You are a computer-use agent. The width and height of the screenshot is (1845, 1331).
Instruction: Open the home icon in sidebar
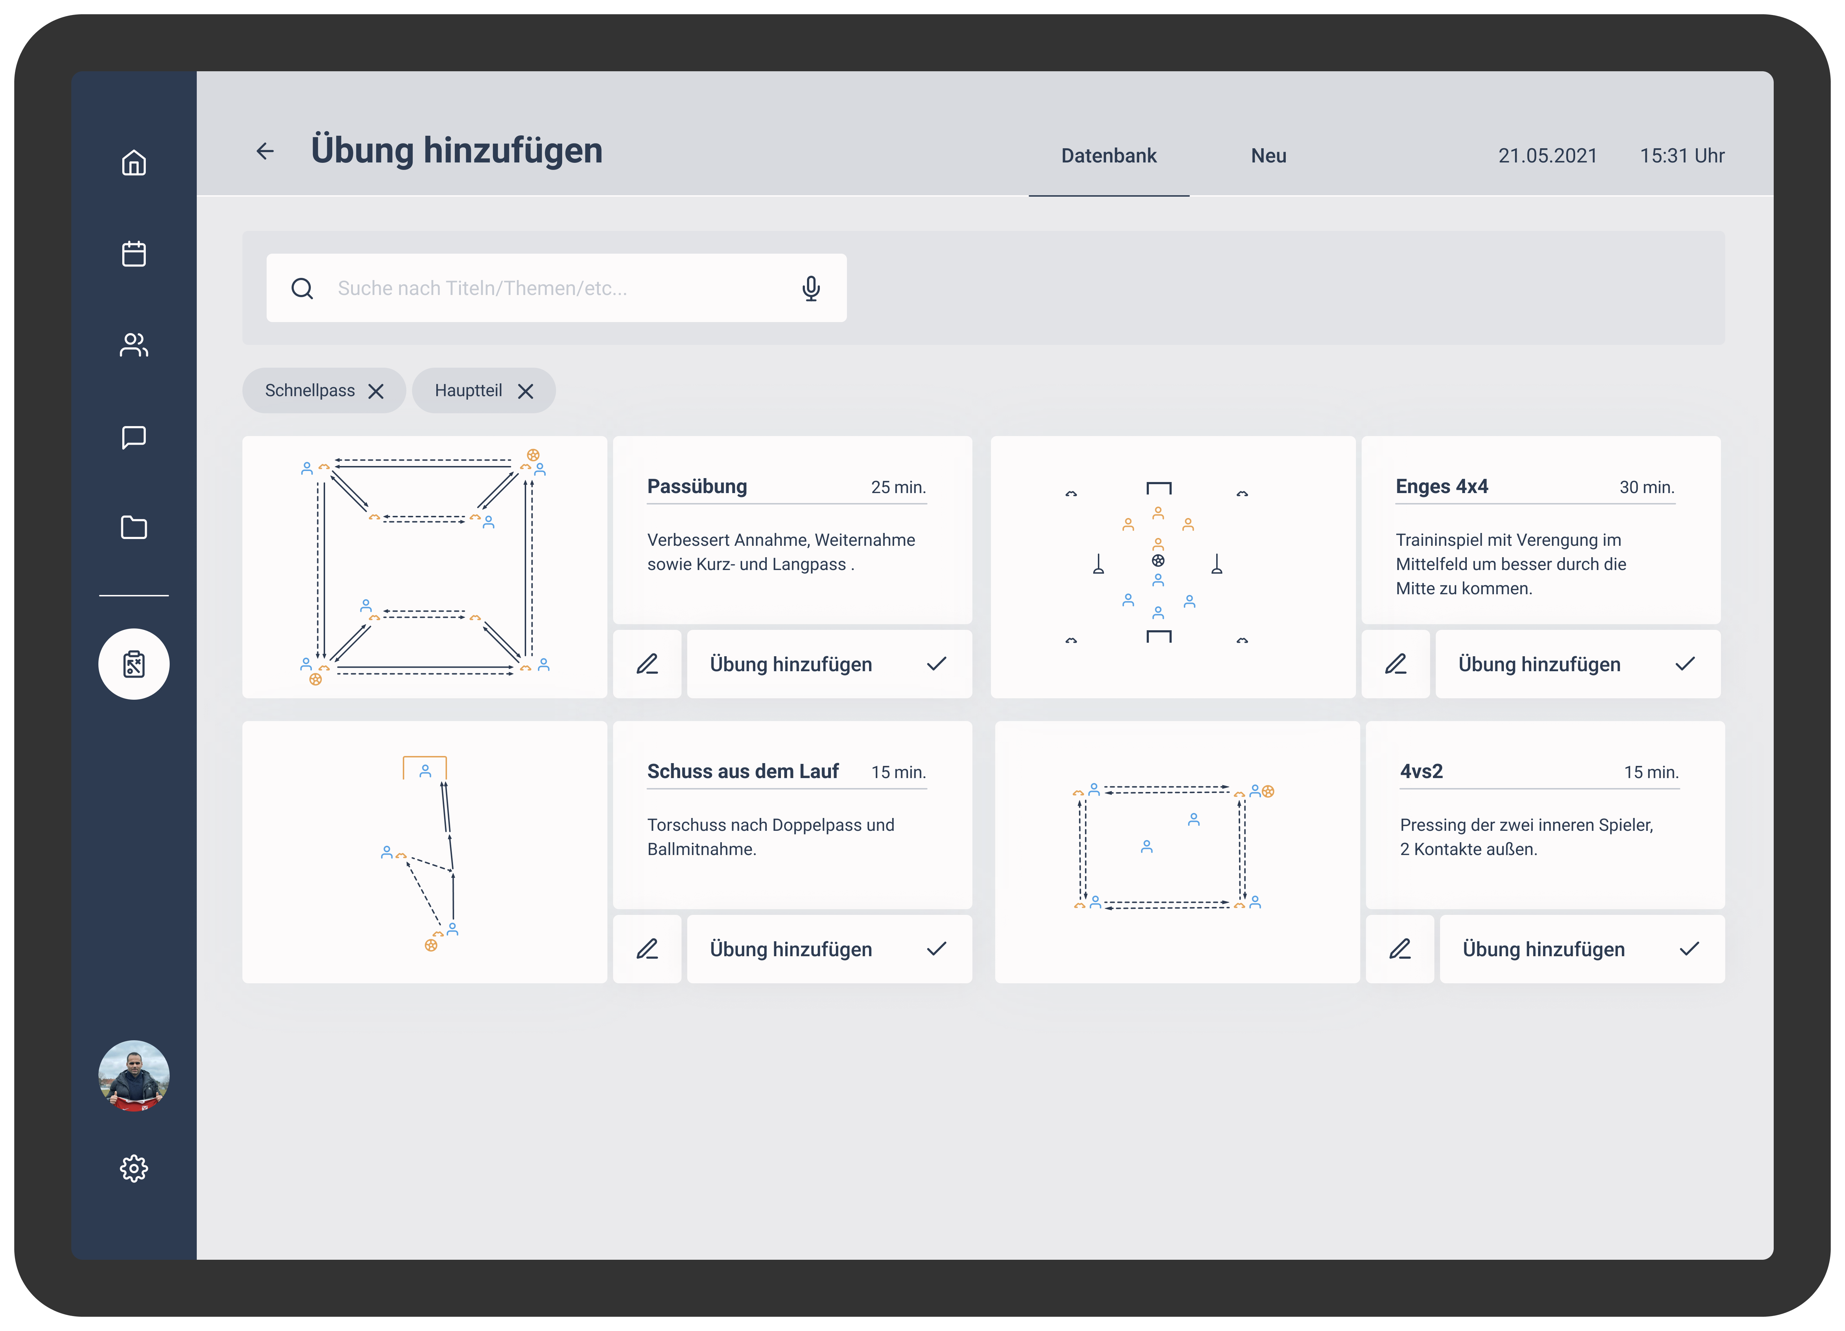coord(134,162)
